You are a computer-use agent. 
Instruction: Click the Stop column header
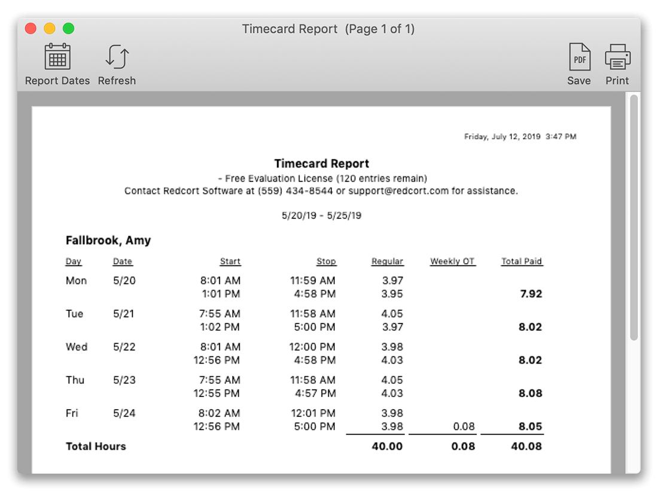point(326,261)
